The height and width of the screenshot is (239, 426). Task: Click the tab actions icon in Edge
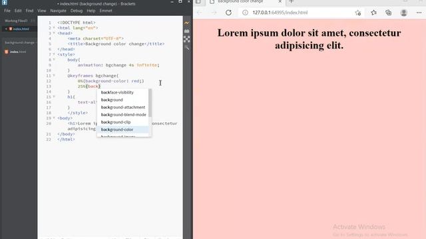pos(198,1)
